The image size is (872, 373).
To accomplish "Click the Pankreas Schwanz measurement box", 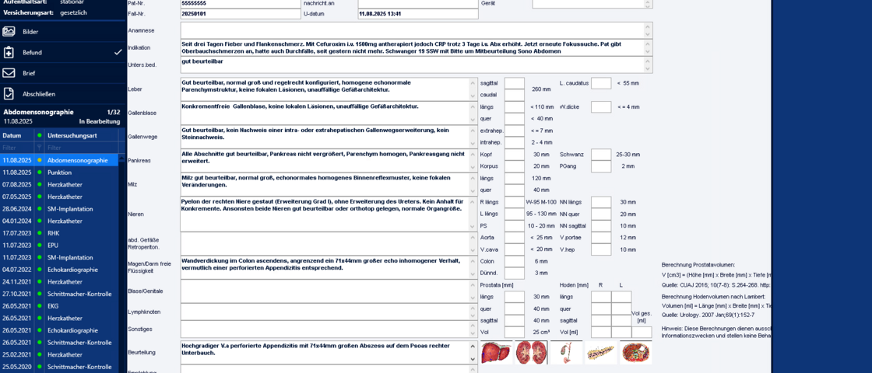I will pyautogui.click(x=601, y=155).
